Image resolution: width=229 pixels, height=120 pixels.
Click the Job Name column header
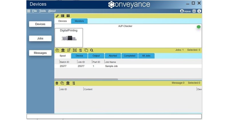coord(110,62)
